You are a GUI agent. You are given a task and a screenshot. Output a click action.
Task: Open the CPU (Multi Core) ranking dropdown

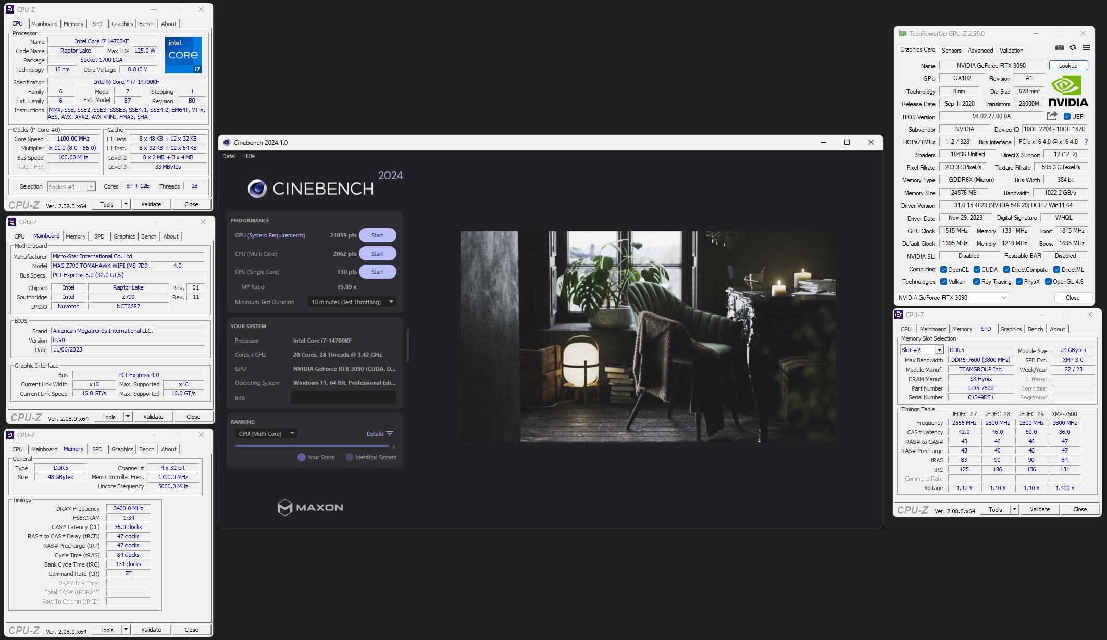[266, 434]
